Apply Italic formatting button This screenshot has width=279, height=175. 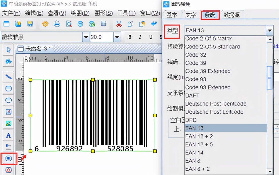point(140,37)
